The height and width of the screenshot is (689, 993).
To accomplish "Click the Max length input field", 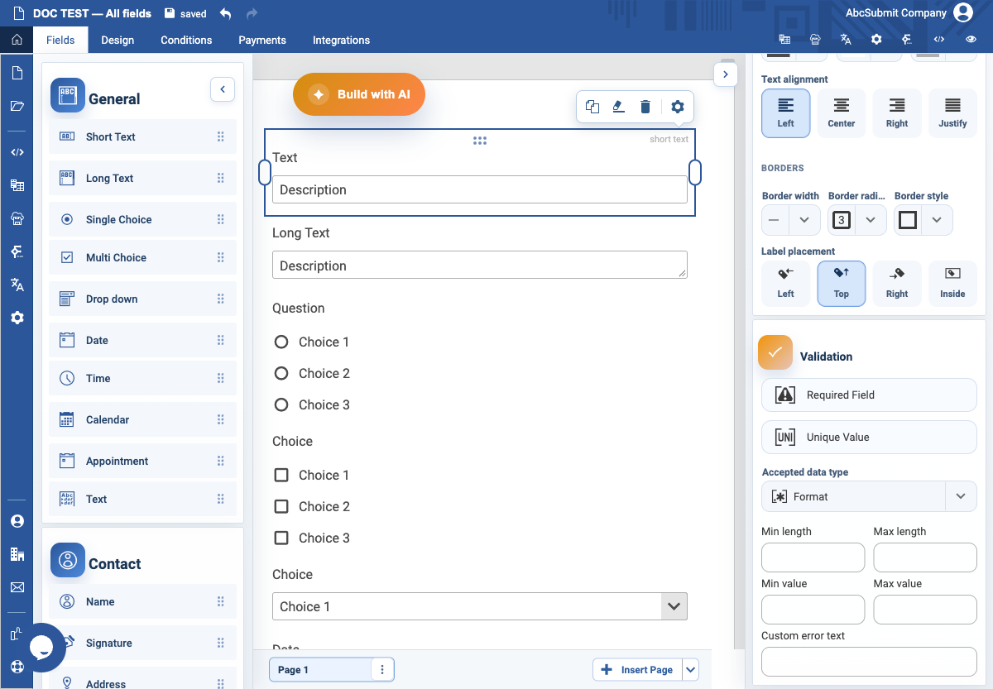I will (x=925, y=557).
